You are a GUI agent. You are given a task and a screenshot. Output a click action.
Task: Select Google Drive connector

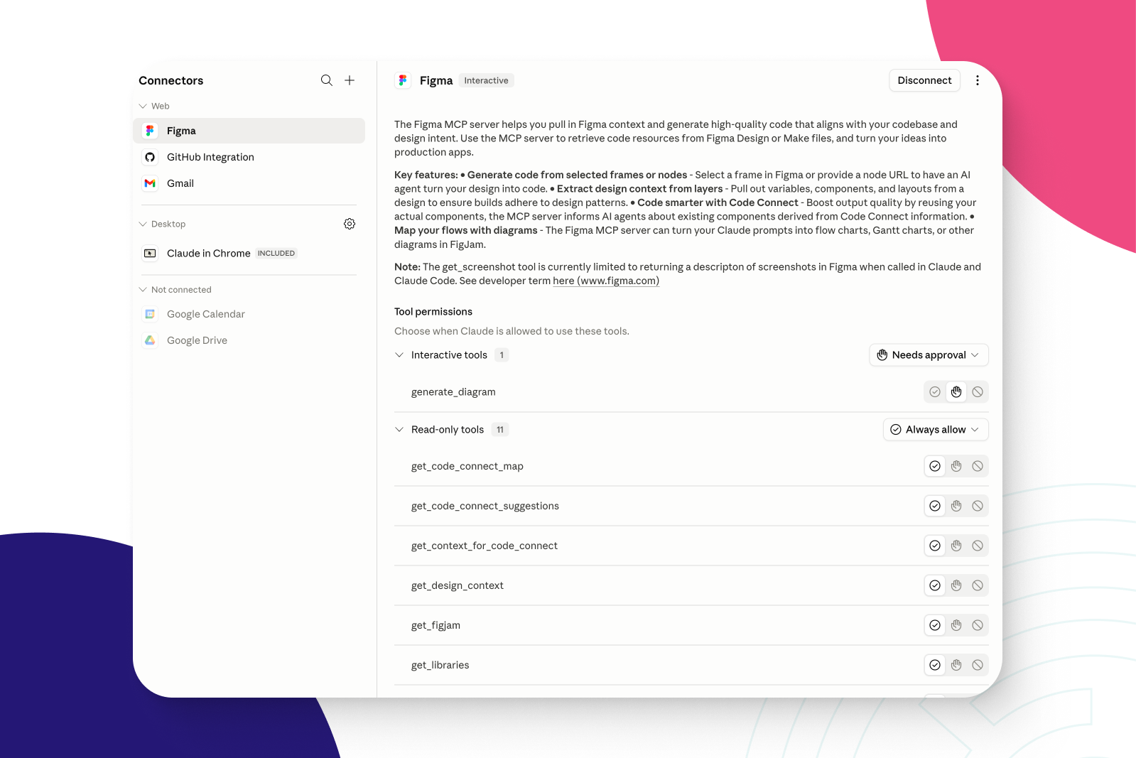click(x=249, y=340)
